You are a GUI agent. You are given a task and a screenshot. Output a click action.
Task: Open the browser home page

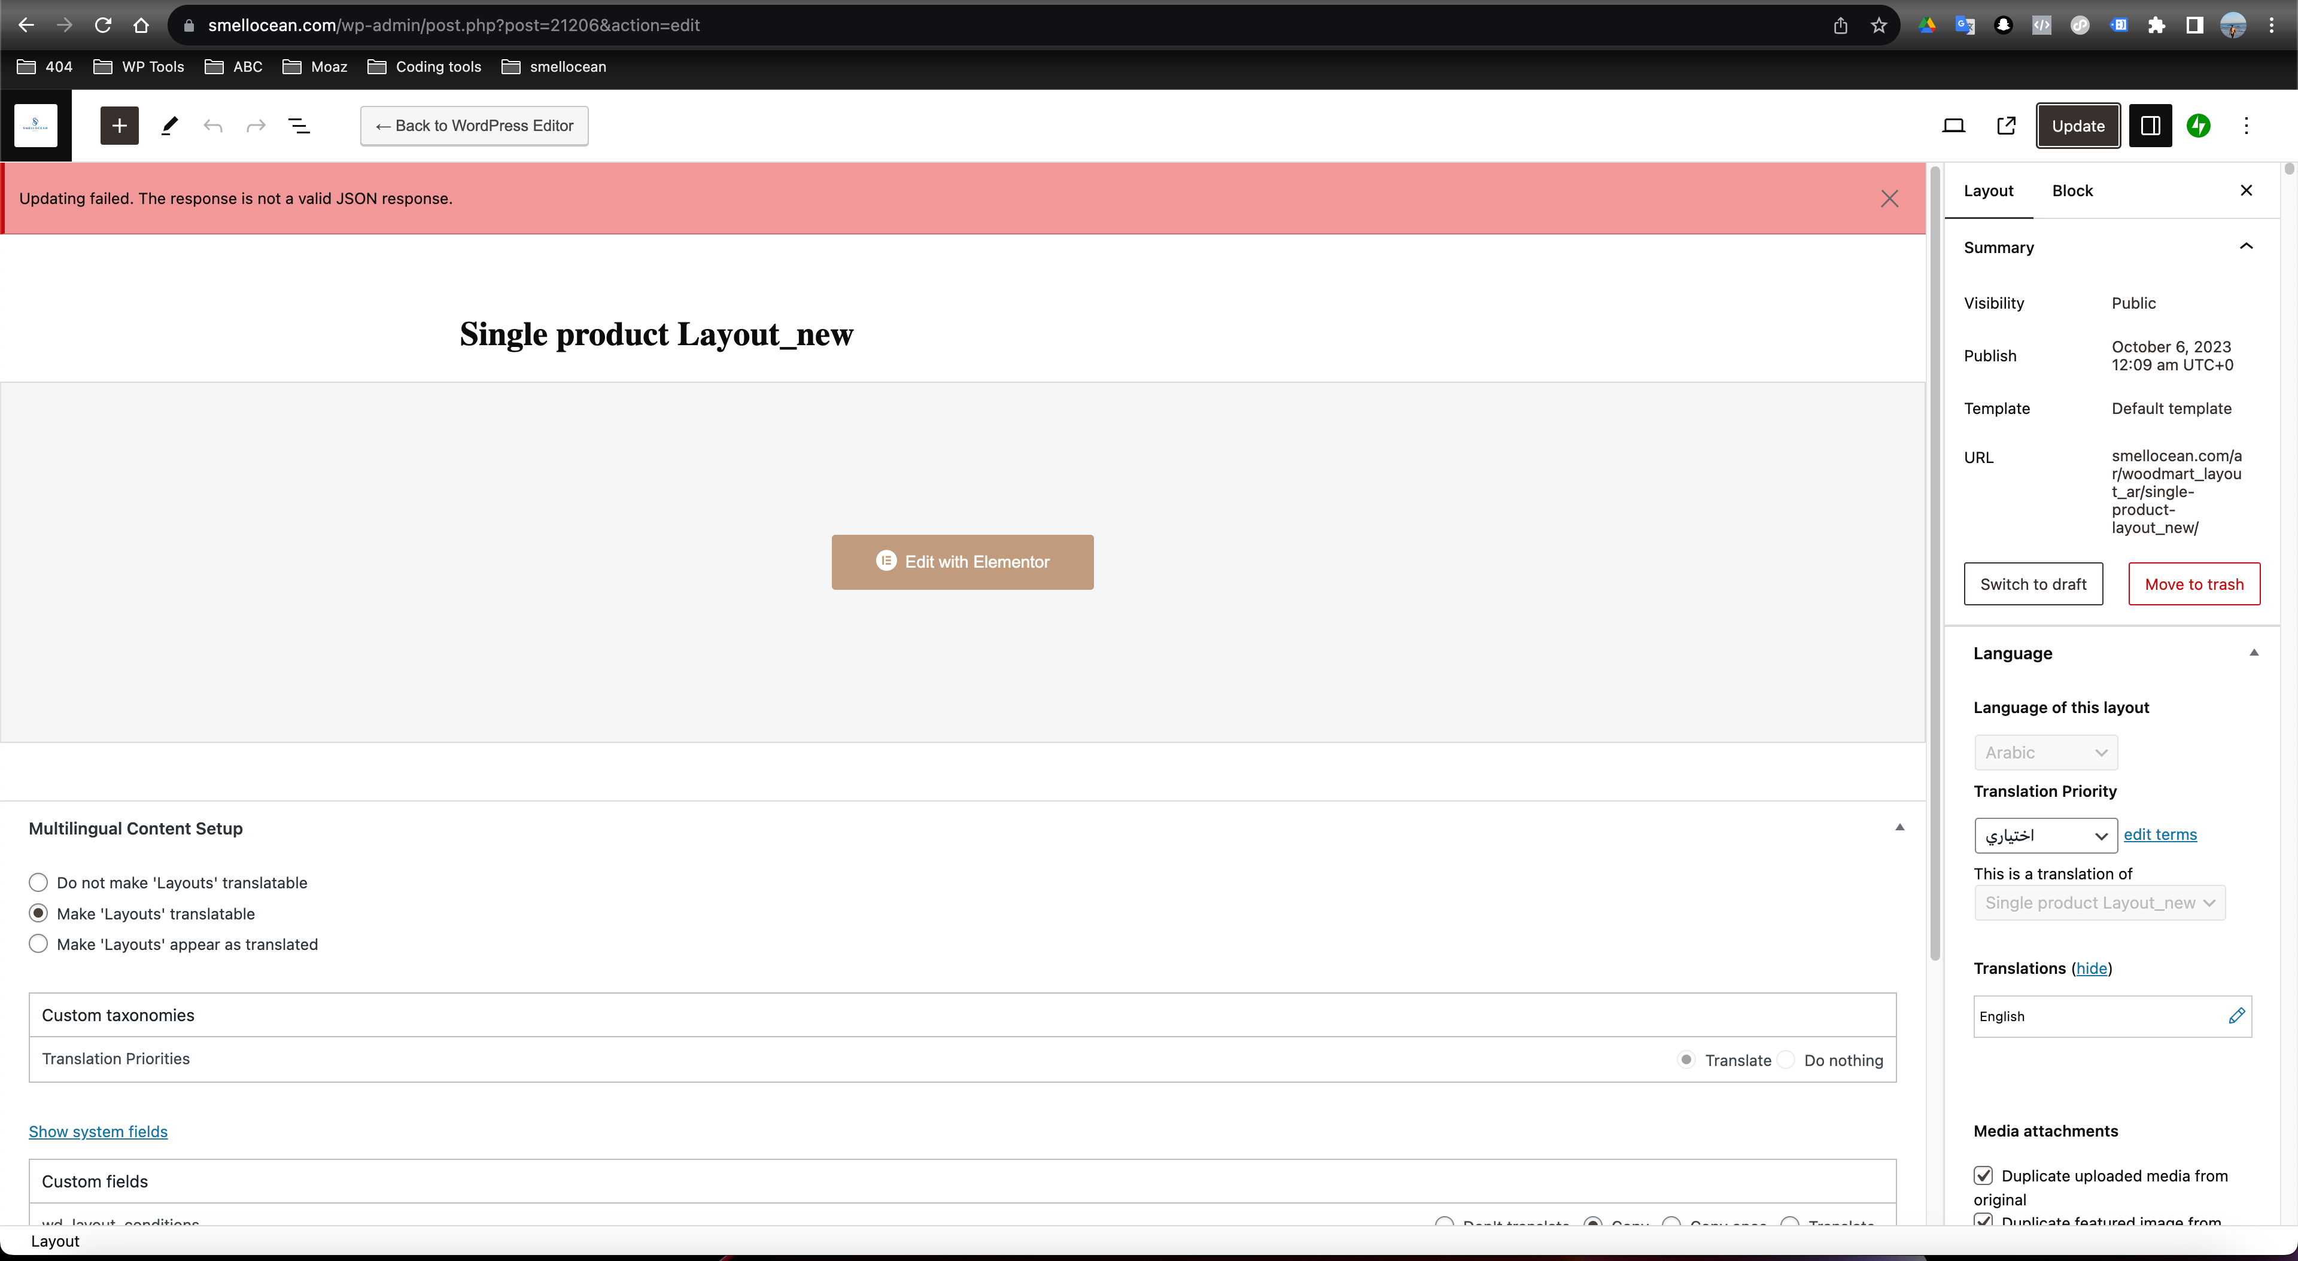click(141, 25)
